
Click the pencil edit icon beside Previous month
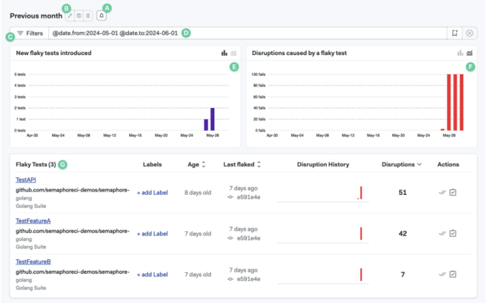click(70, 16)
